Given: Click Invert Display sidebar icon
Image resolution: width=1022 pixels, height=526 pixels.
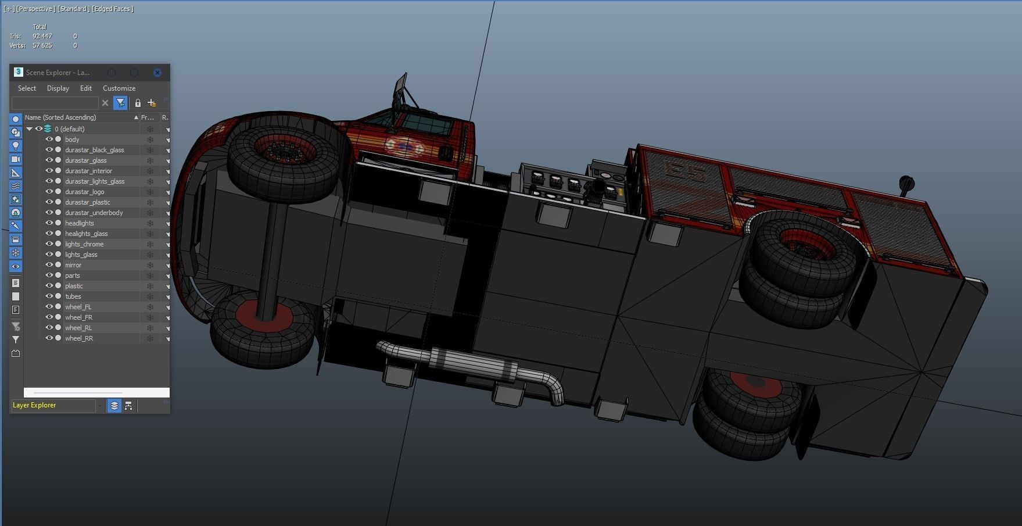Looking at the screenshot, I should [16, 310].
